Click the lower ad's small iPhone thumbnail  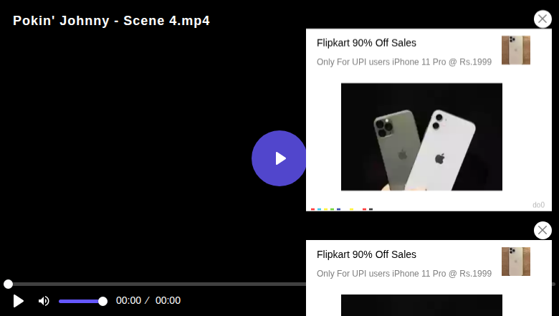(x=515, y=262)
